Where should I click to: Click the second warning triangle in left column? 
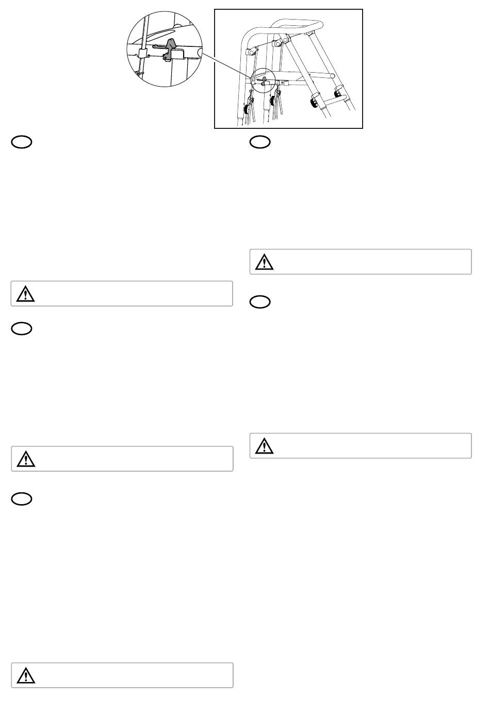23,458
